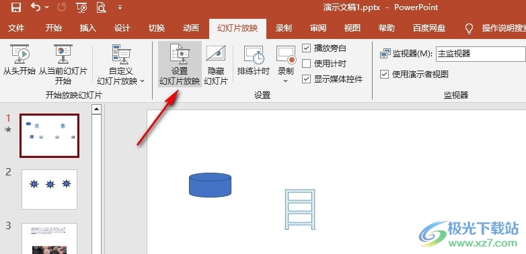
Task: Click 从当前幻灯片开始 icon
Action: (63, 54)
